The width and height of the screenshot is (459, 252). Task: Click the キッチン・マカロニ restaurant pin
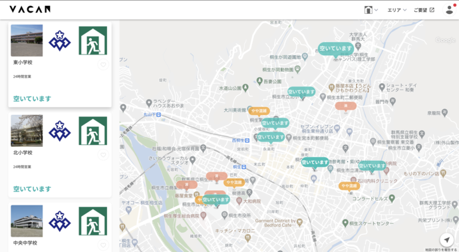(247, 238)
